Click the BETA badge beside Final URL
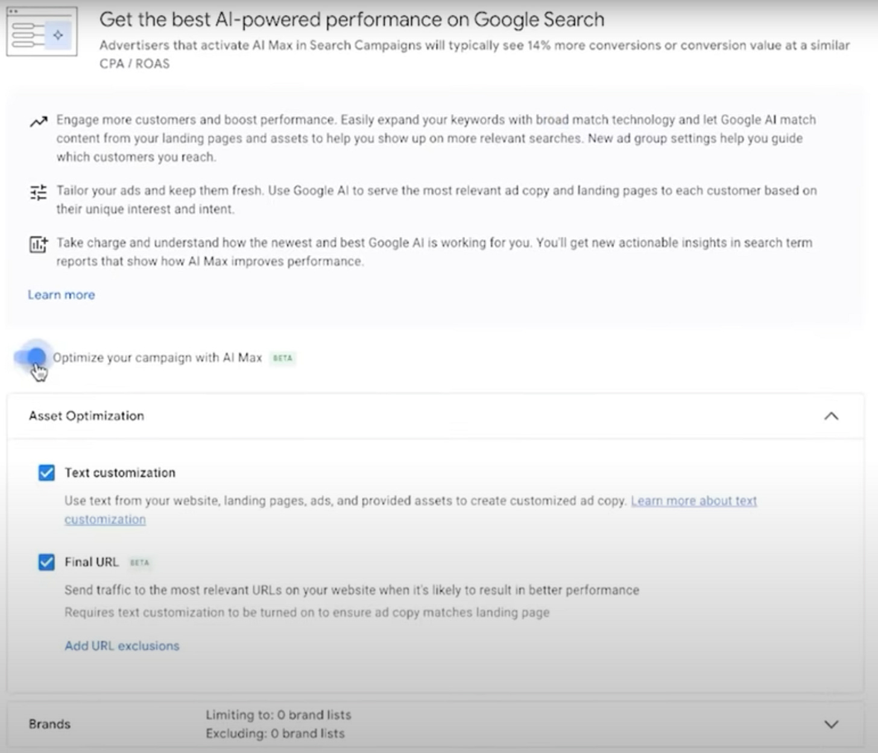Screen dimensions: 878x753 pos(139,563)
